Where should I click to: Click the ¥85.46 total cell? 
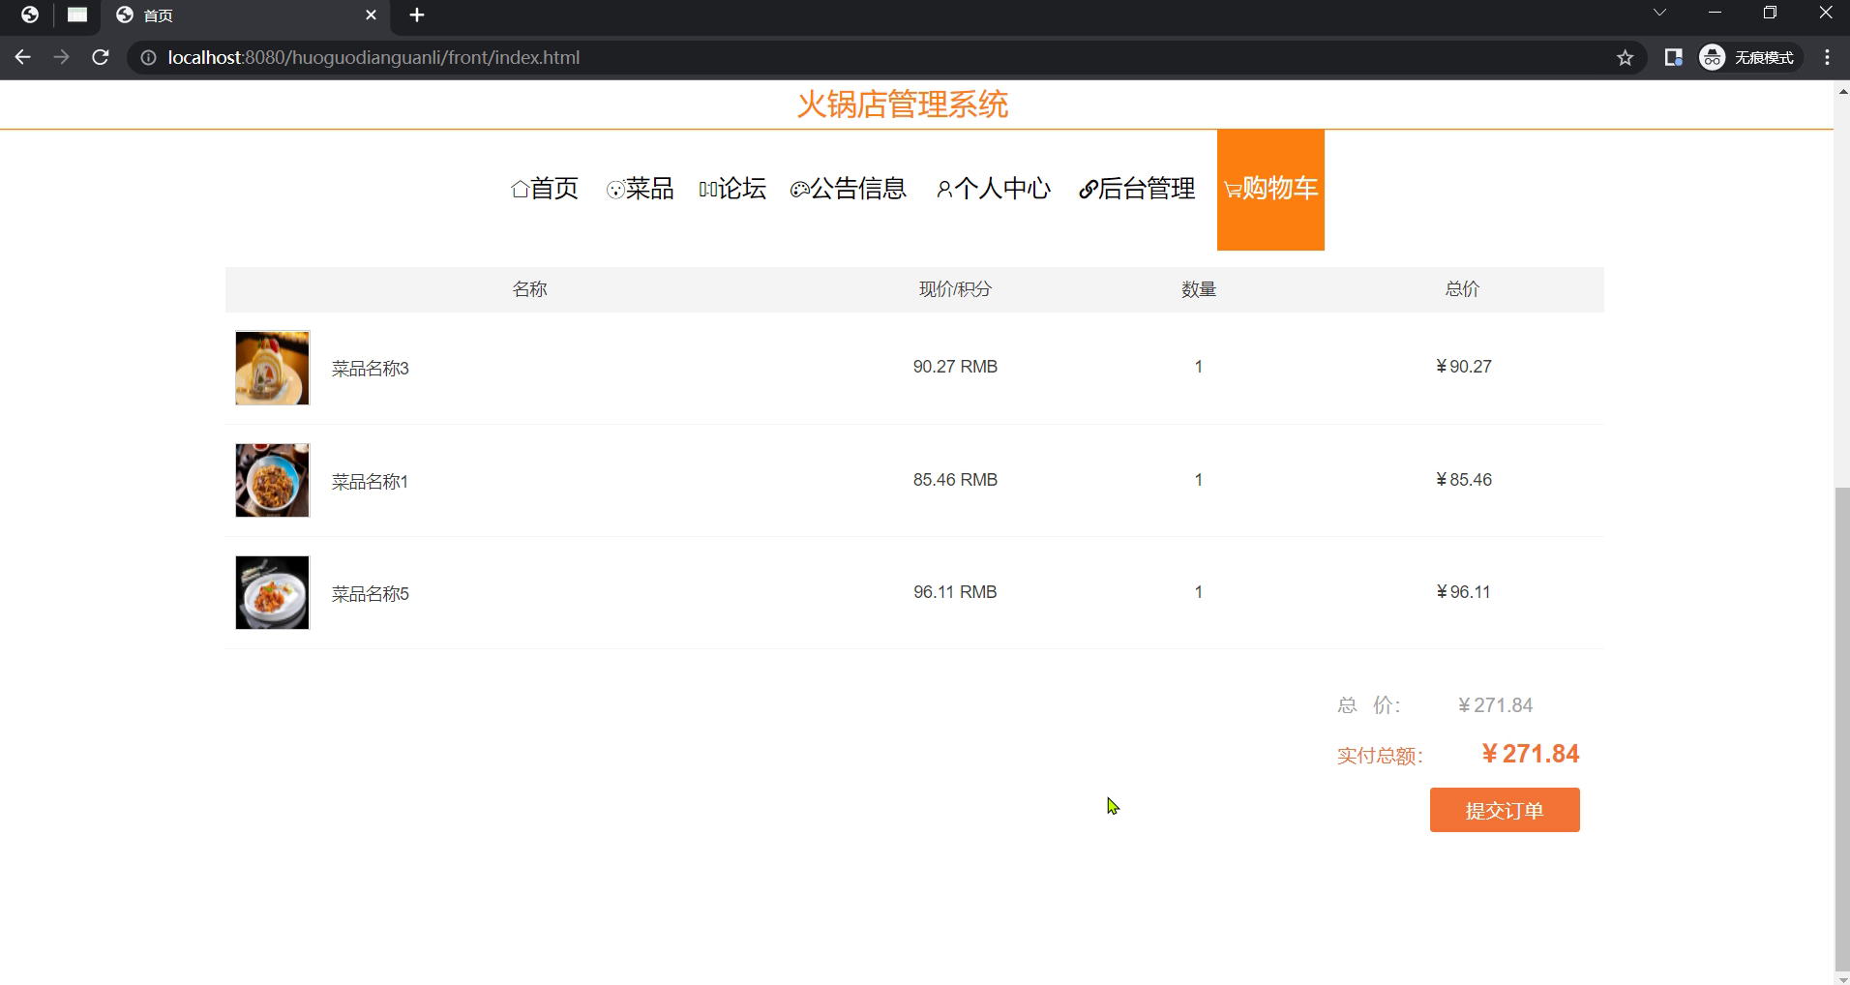[x=1463, y=480]
